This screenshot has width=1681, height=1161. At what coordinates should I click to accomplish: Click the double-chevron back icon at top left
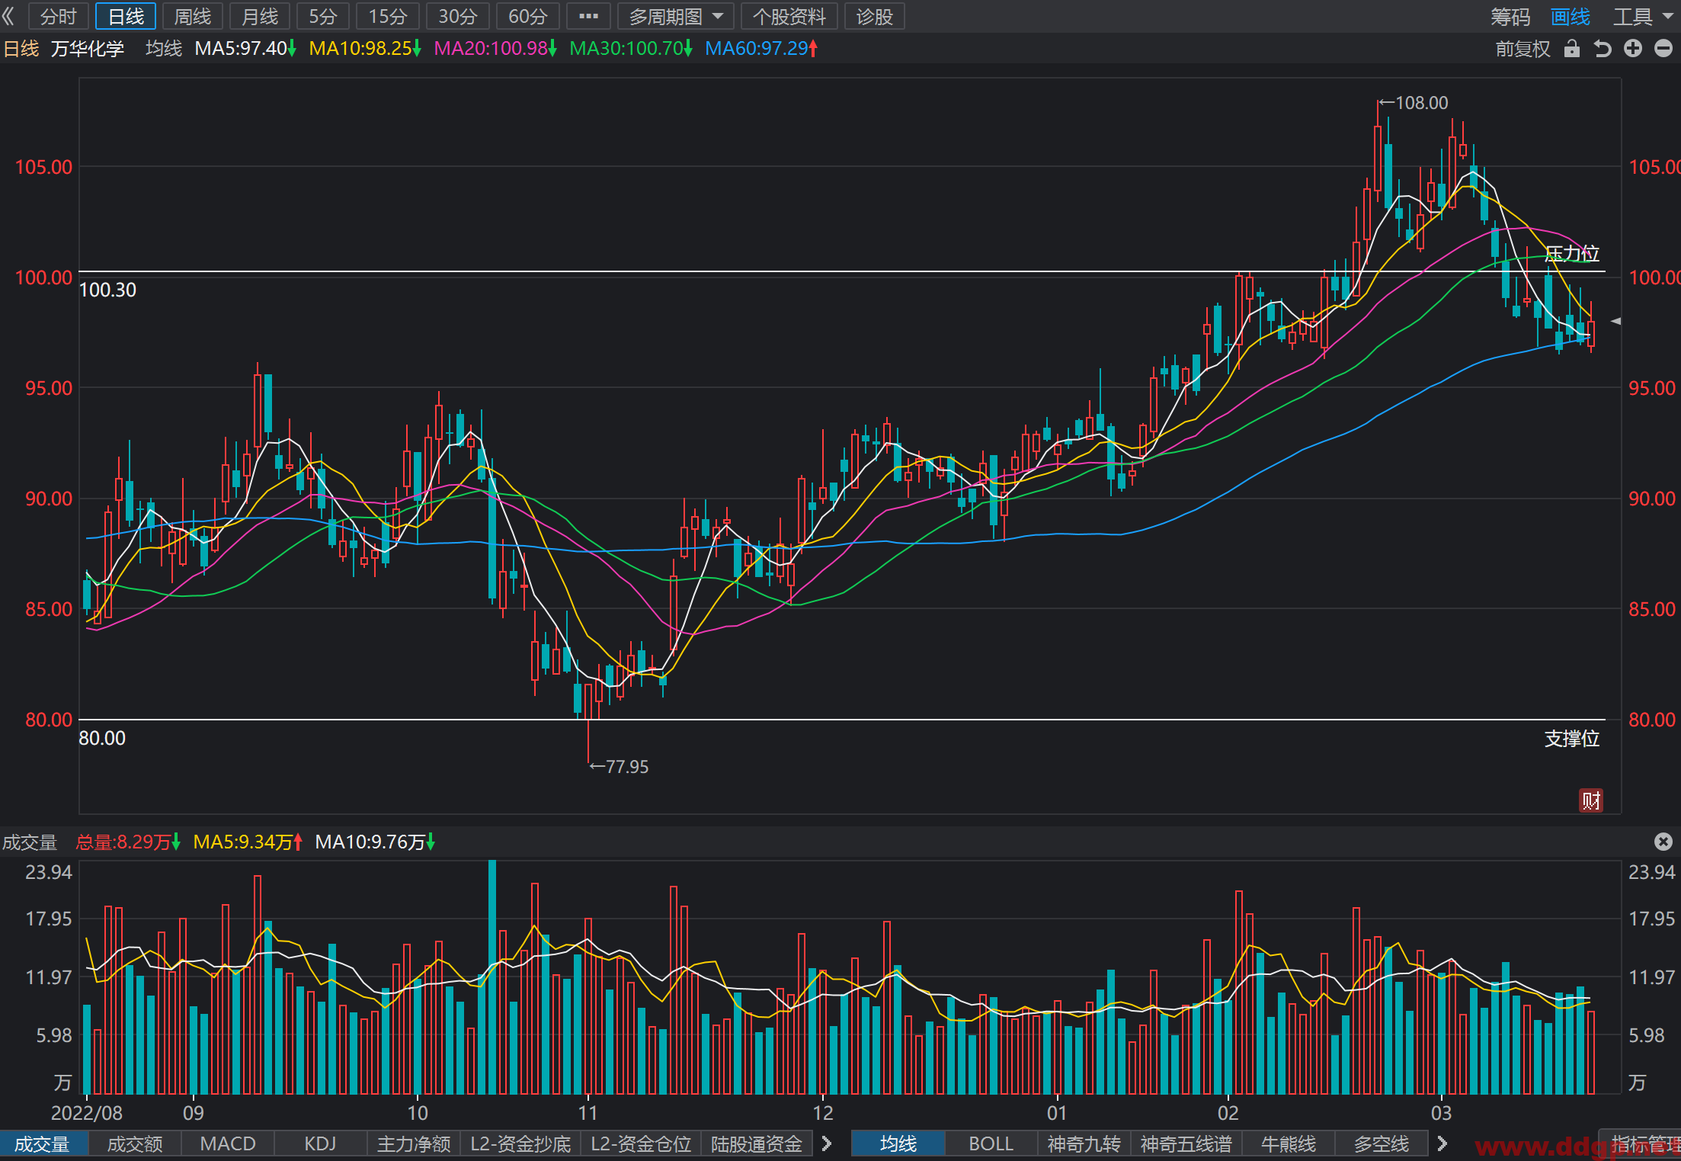point(9,16)
